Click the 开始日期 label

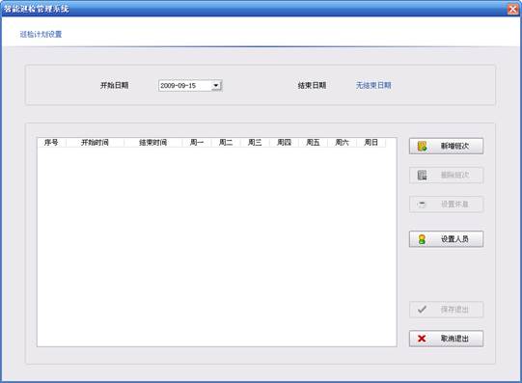pos(115,85)
